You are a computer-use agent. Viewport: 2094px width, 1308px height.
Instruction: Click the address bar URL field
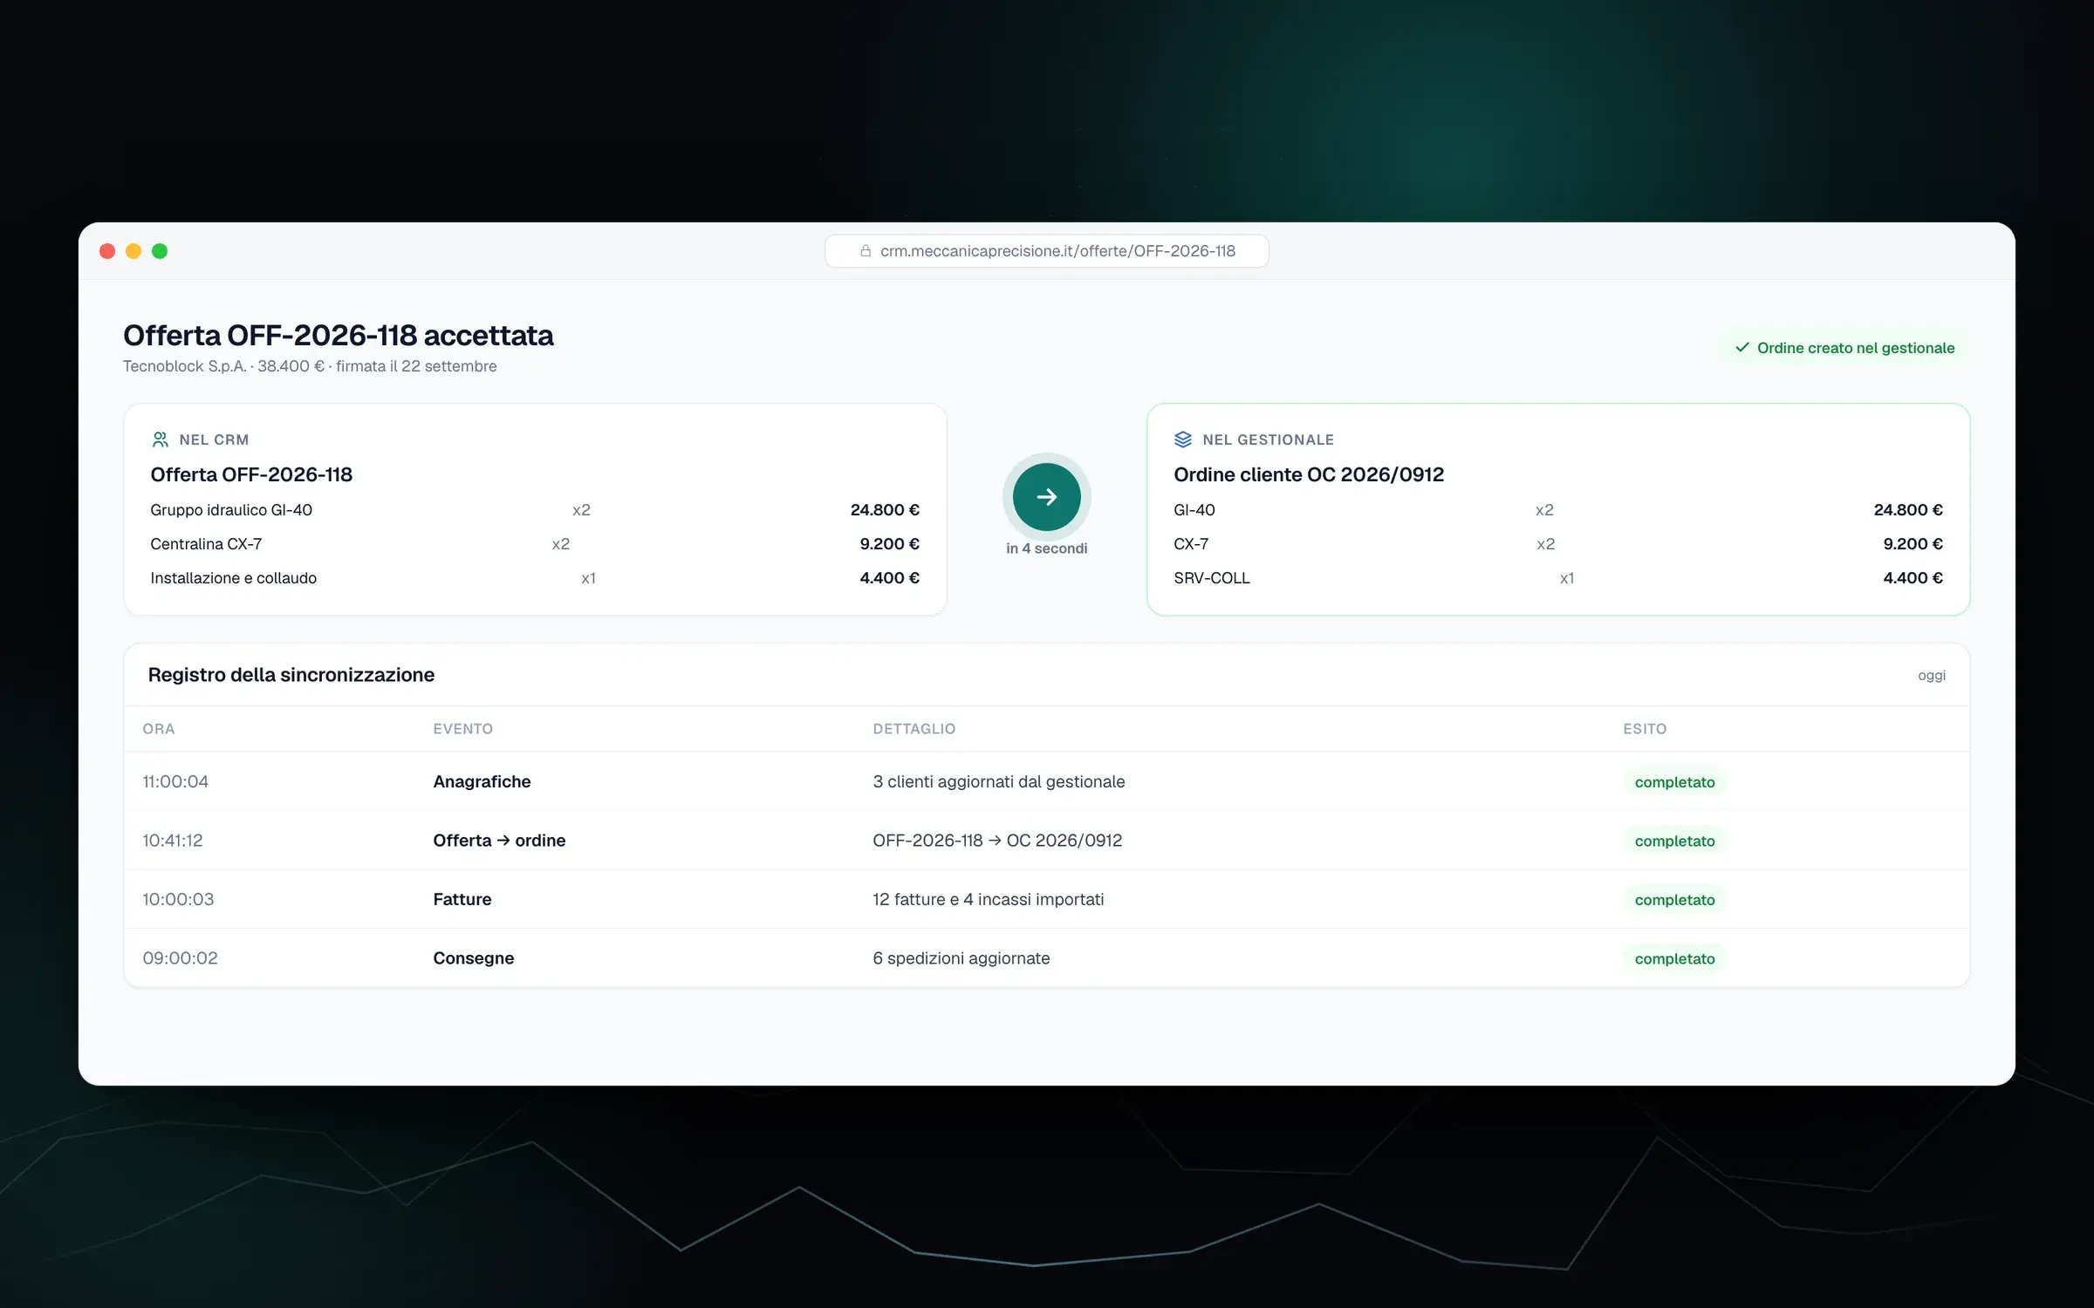(x=1046, y=251)
